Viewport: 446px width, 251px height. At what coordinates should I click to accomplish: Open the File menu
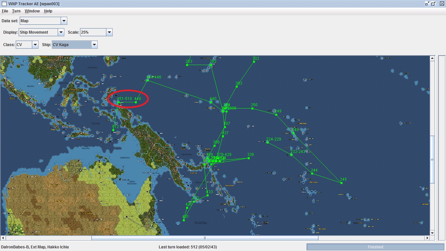pyautogui.click(x=5, y=11)
